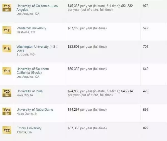Open University of Southern California (Gould) link

(33, 71)
